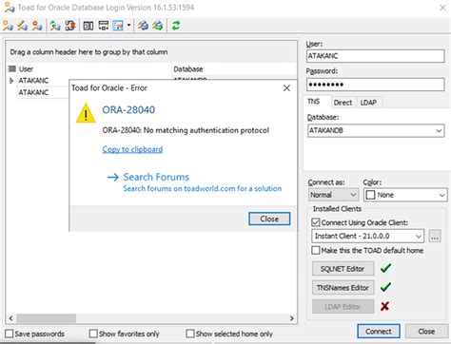Click scrollbar left arrow in grid

(x=10, y=318)
